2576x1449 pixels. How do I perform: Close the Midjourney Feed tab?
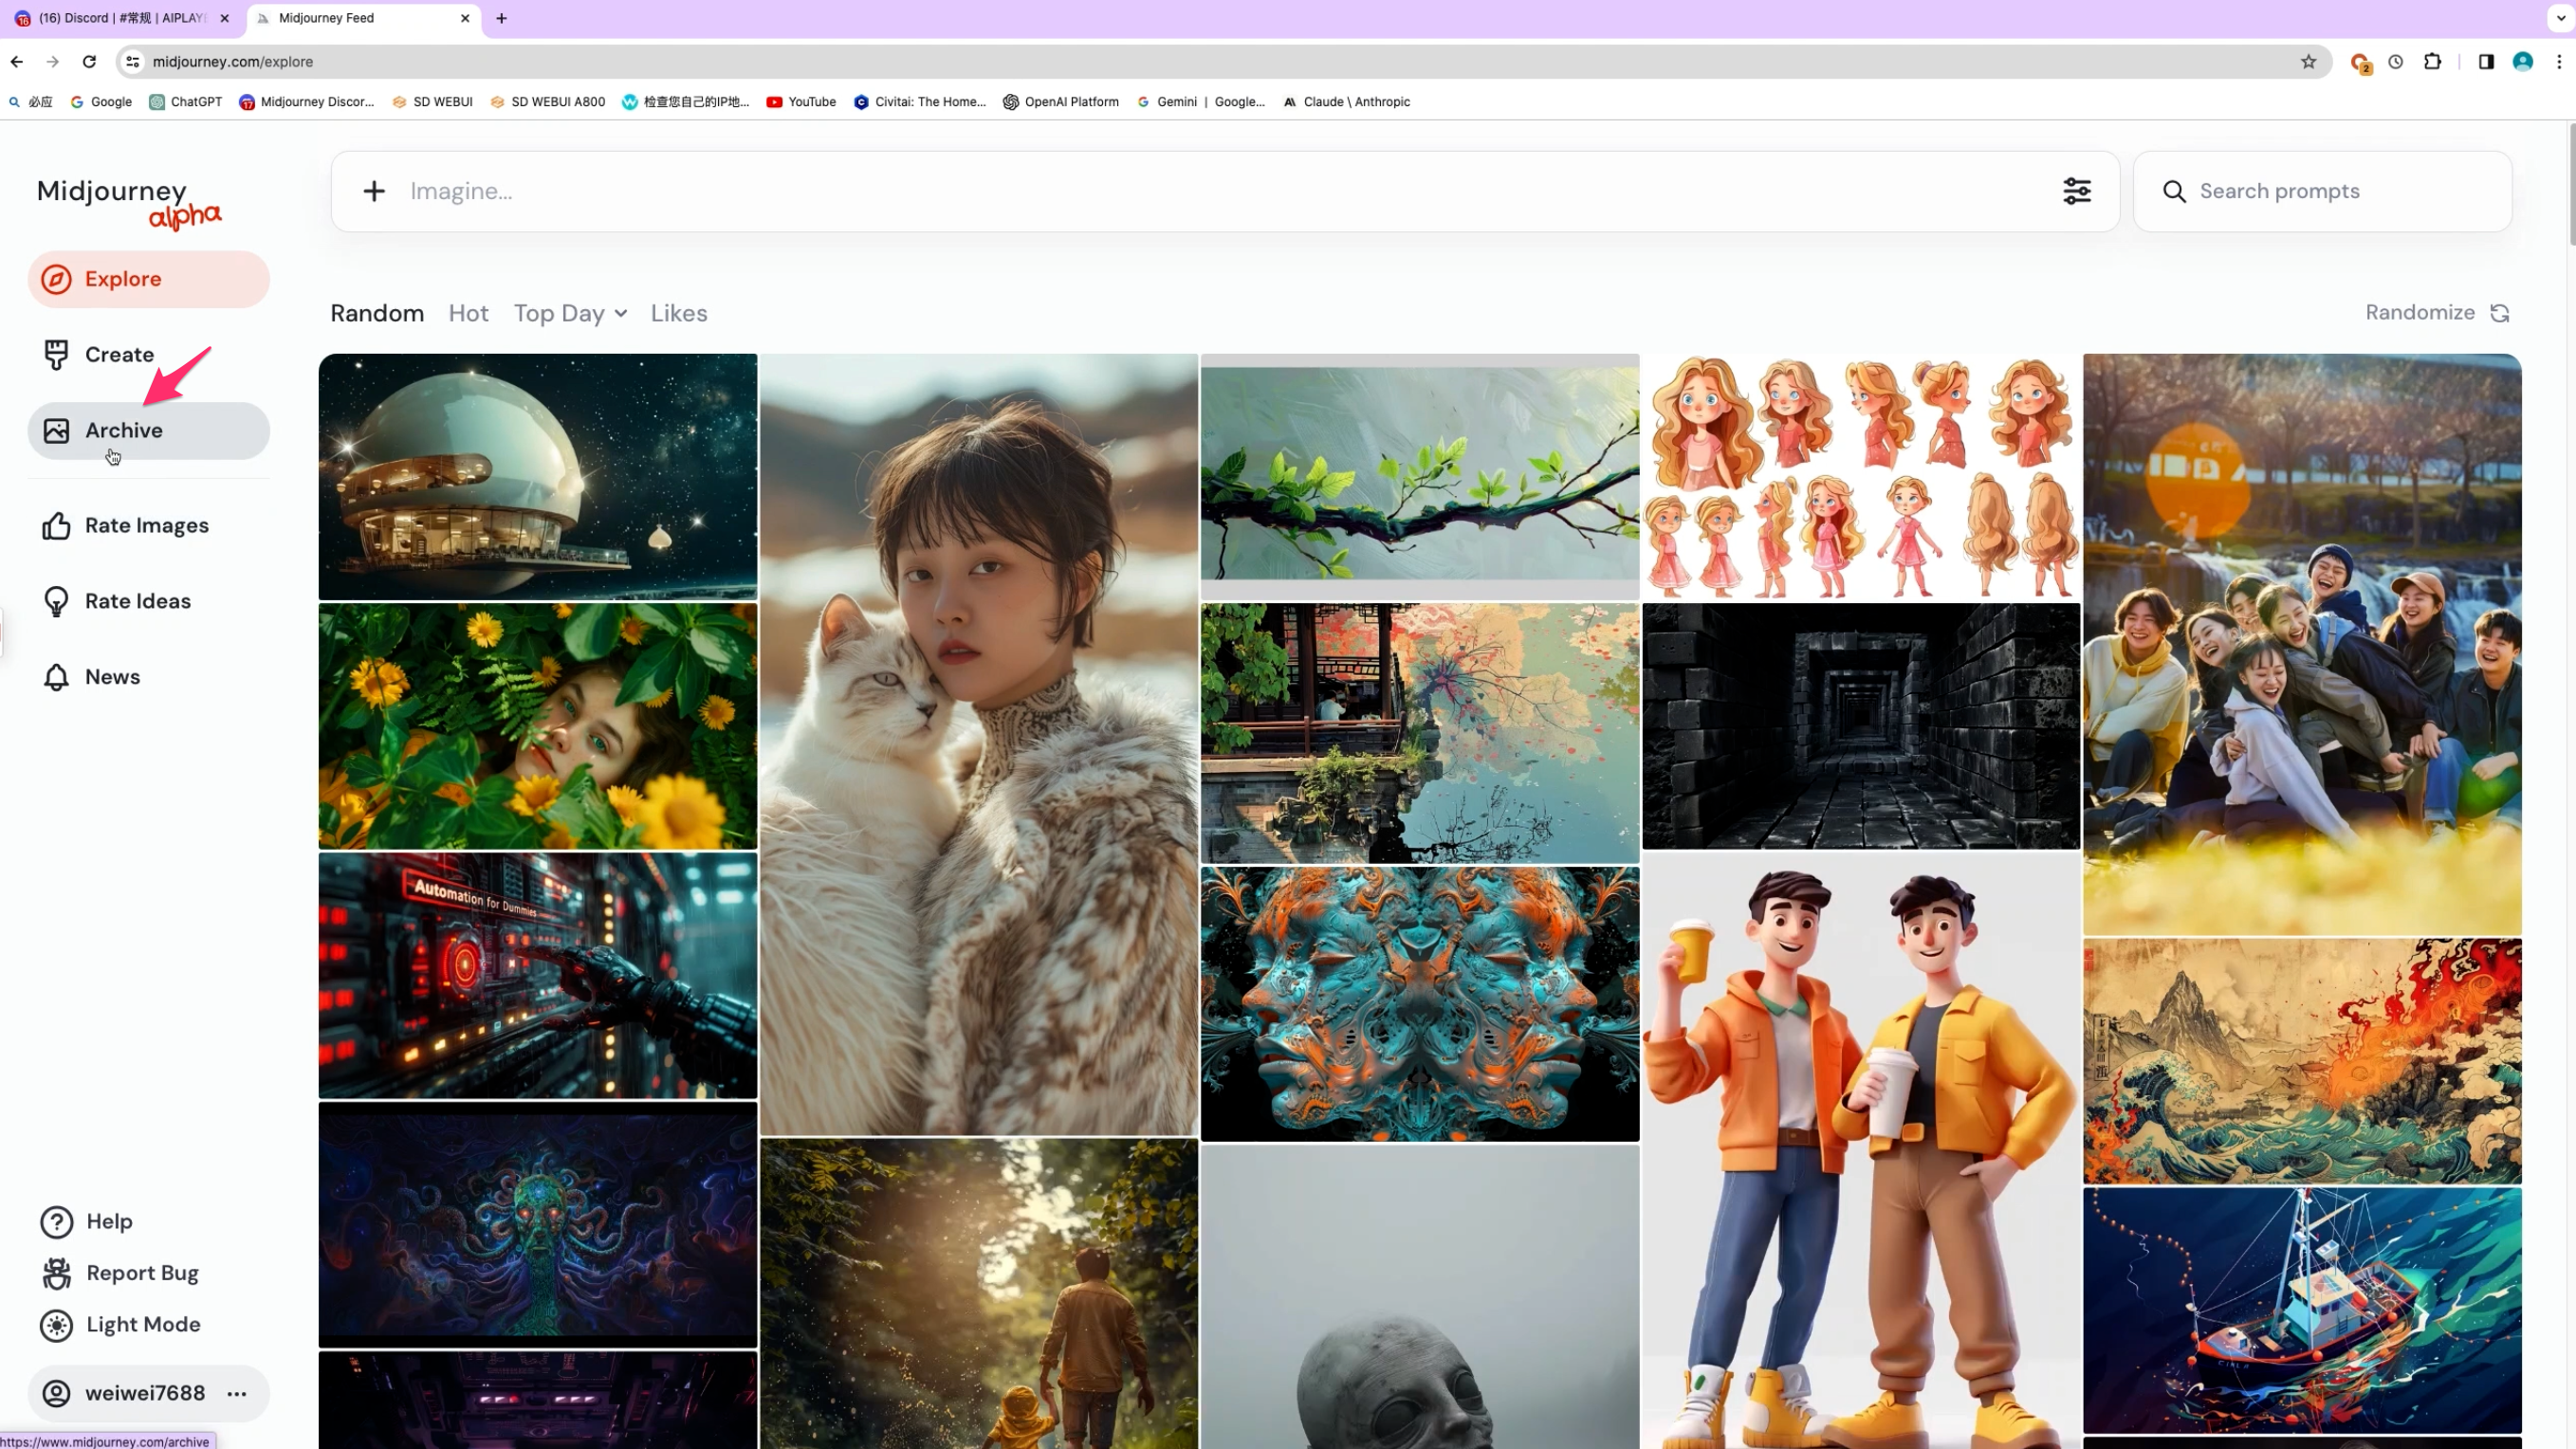pyautogui.click(x=465, y=18)
